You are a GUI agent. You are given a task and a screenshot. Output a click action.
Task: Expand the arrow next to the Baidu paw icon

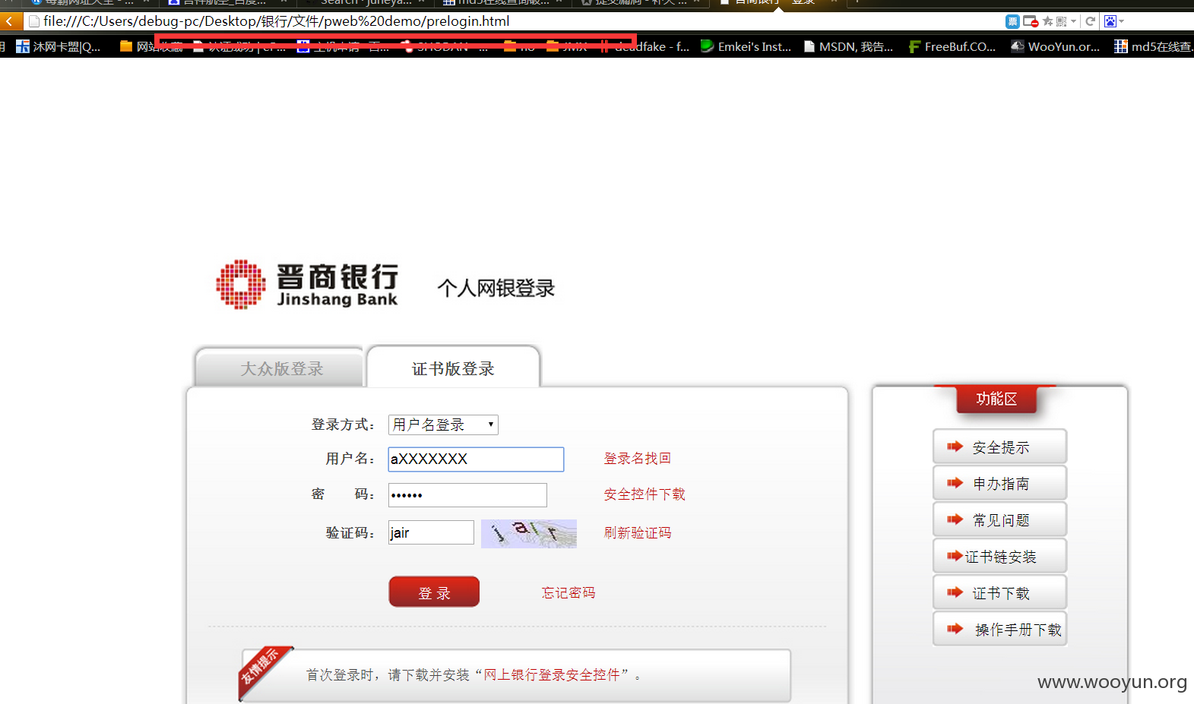(x=1121, y=21)
